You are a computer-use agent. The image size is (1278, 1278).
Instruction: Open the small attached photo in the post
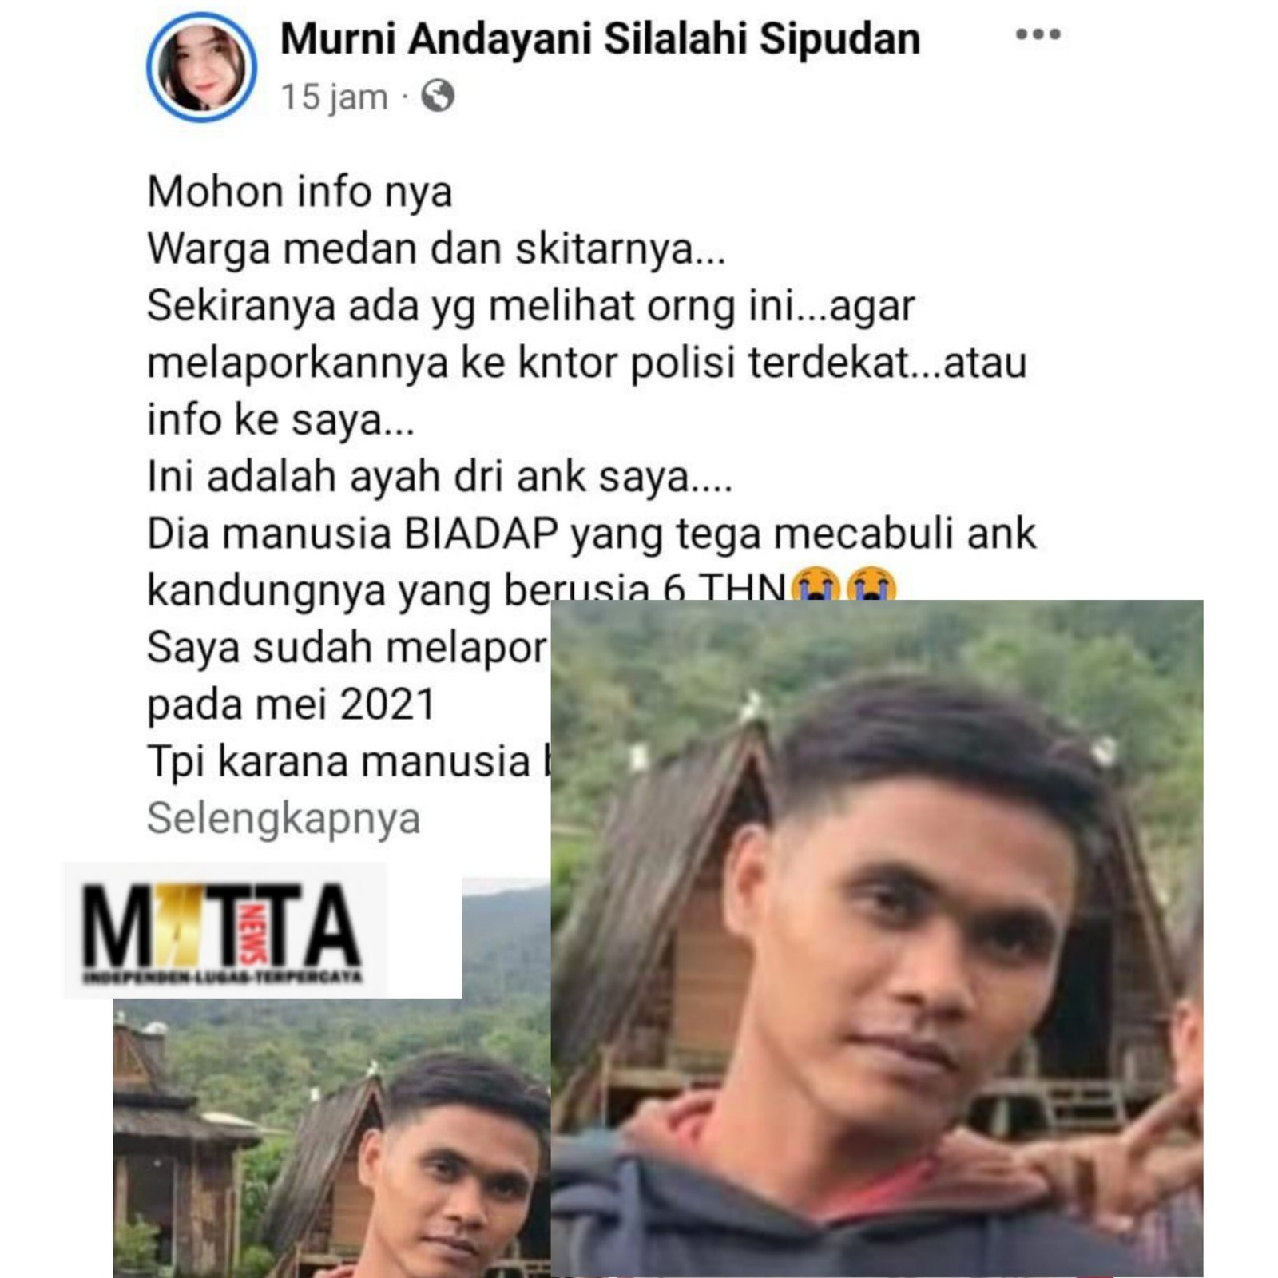pos(331,1138)
